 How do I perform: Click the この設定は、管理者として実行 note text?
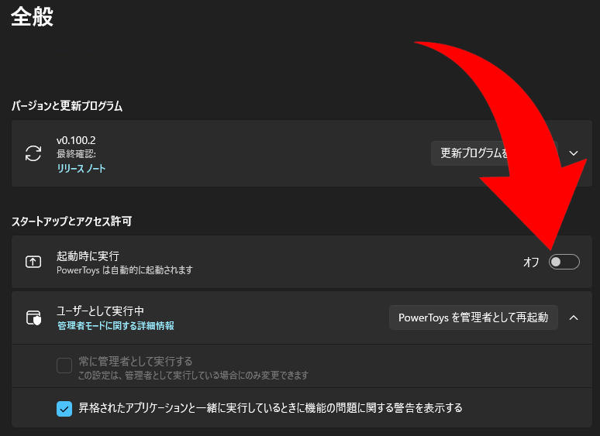click(193, 376)
